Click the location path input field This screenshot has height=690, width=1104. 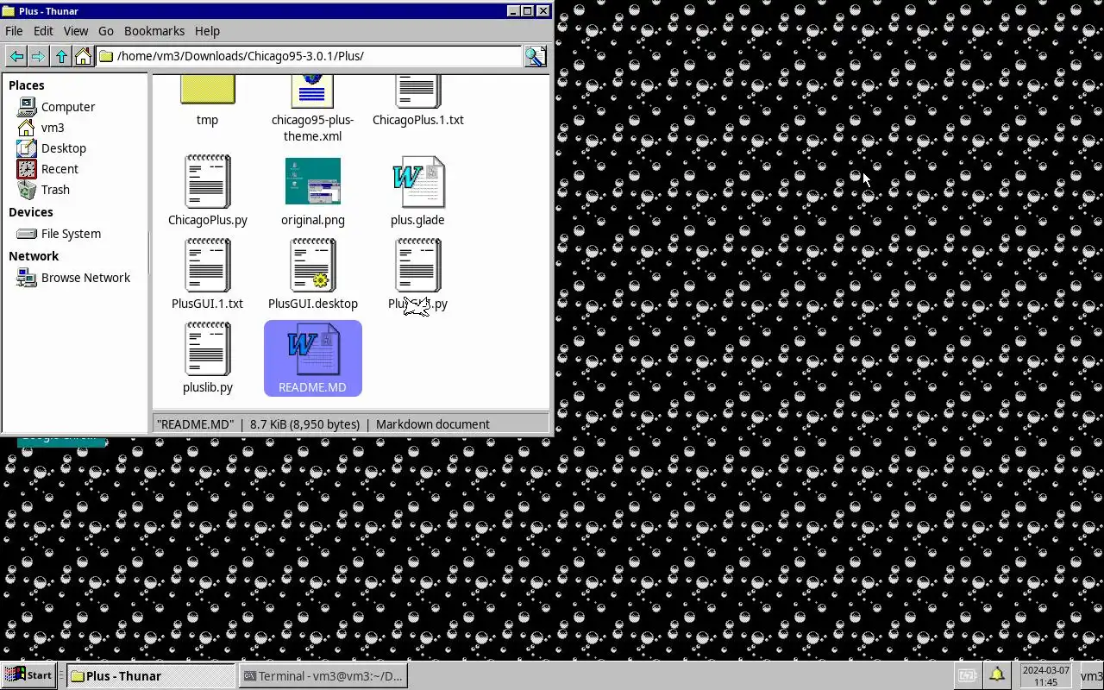(310, 56)
